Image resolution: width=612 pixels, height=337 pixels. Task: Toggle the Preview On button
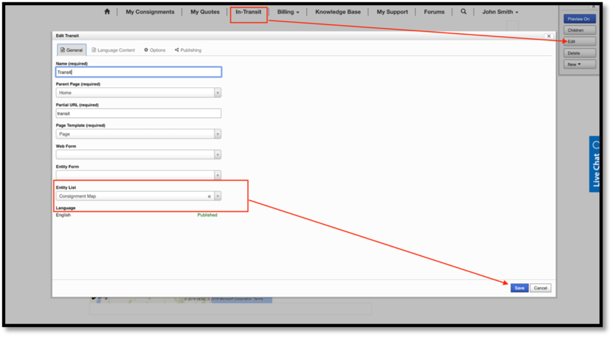tap(579, 19)
